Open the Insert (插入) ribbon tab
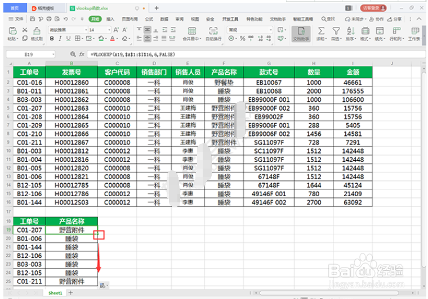The height and width of the screenshot is (299, 428). 110,19
